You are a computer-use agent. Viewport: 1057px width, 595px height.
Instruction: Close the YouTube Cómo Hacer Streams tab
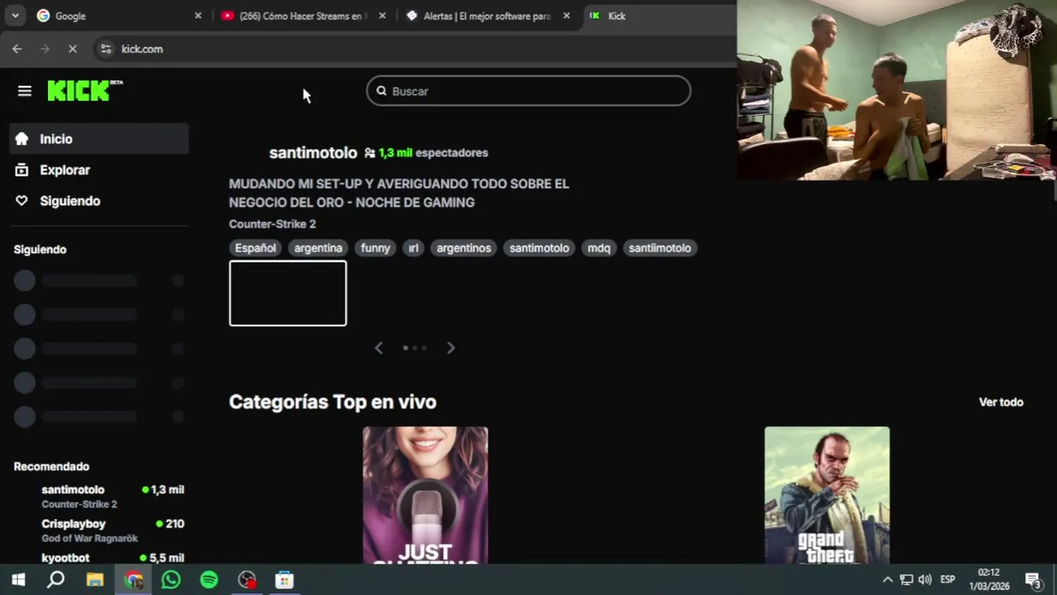pos(381,16)
